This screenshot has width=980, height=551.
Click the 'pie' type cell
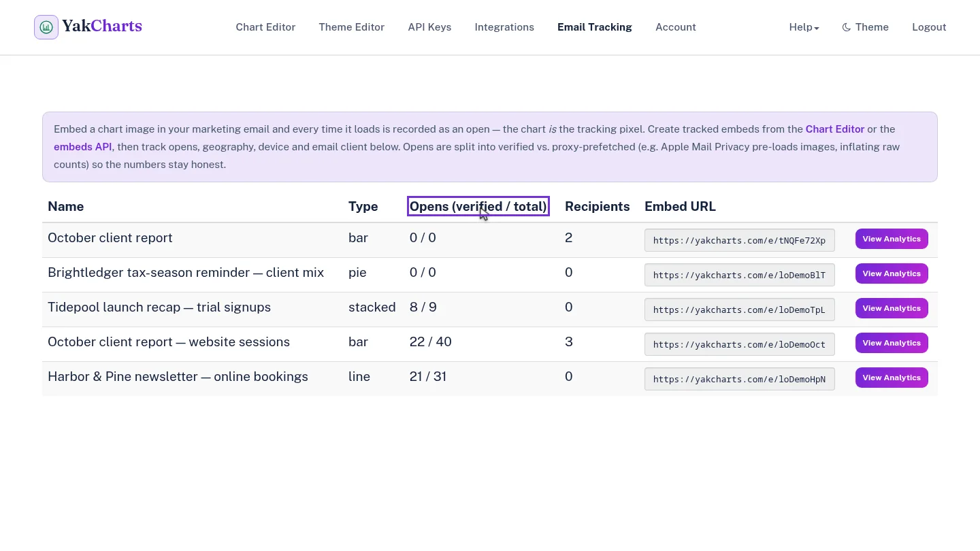(357, 273)
